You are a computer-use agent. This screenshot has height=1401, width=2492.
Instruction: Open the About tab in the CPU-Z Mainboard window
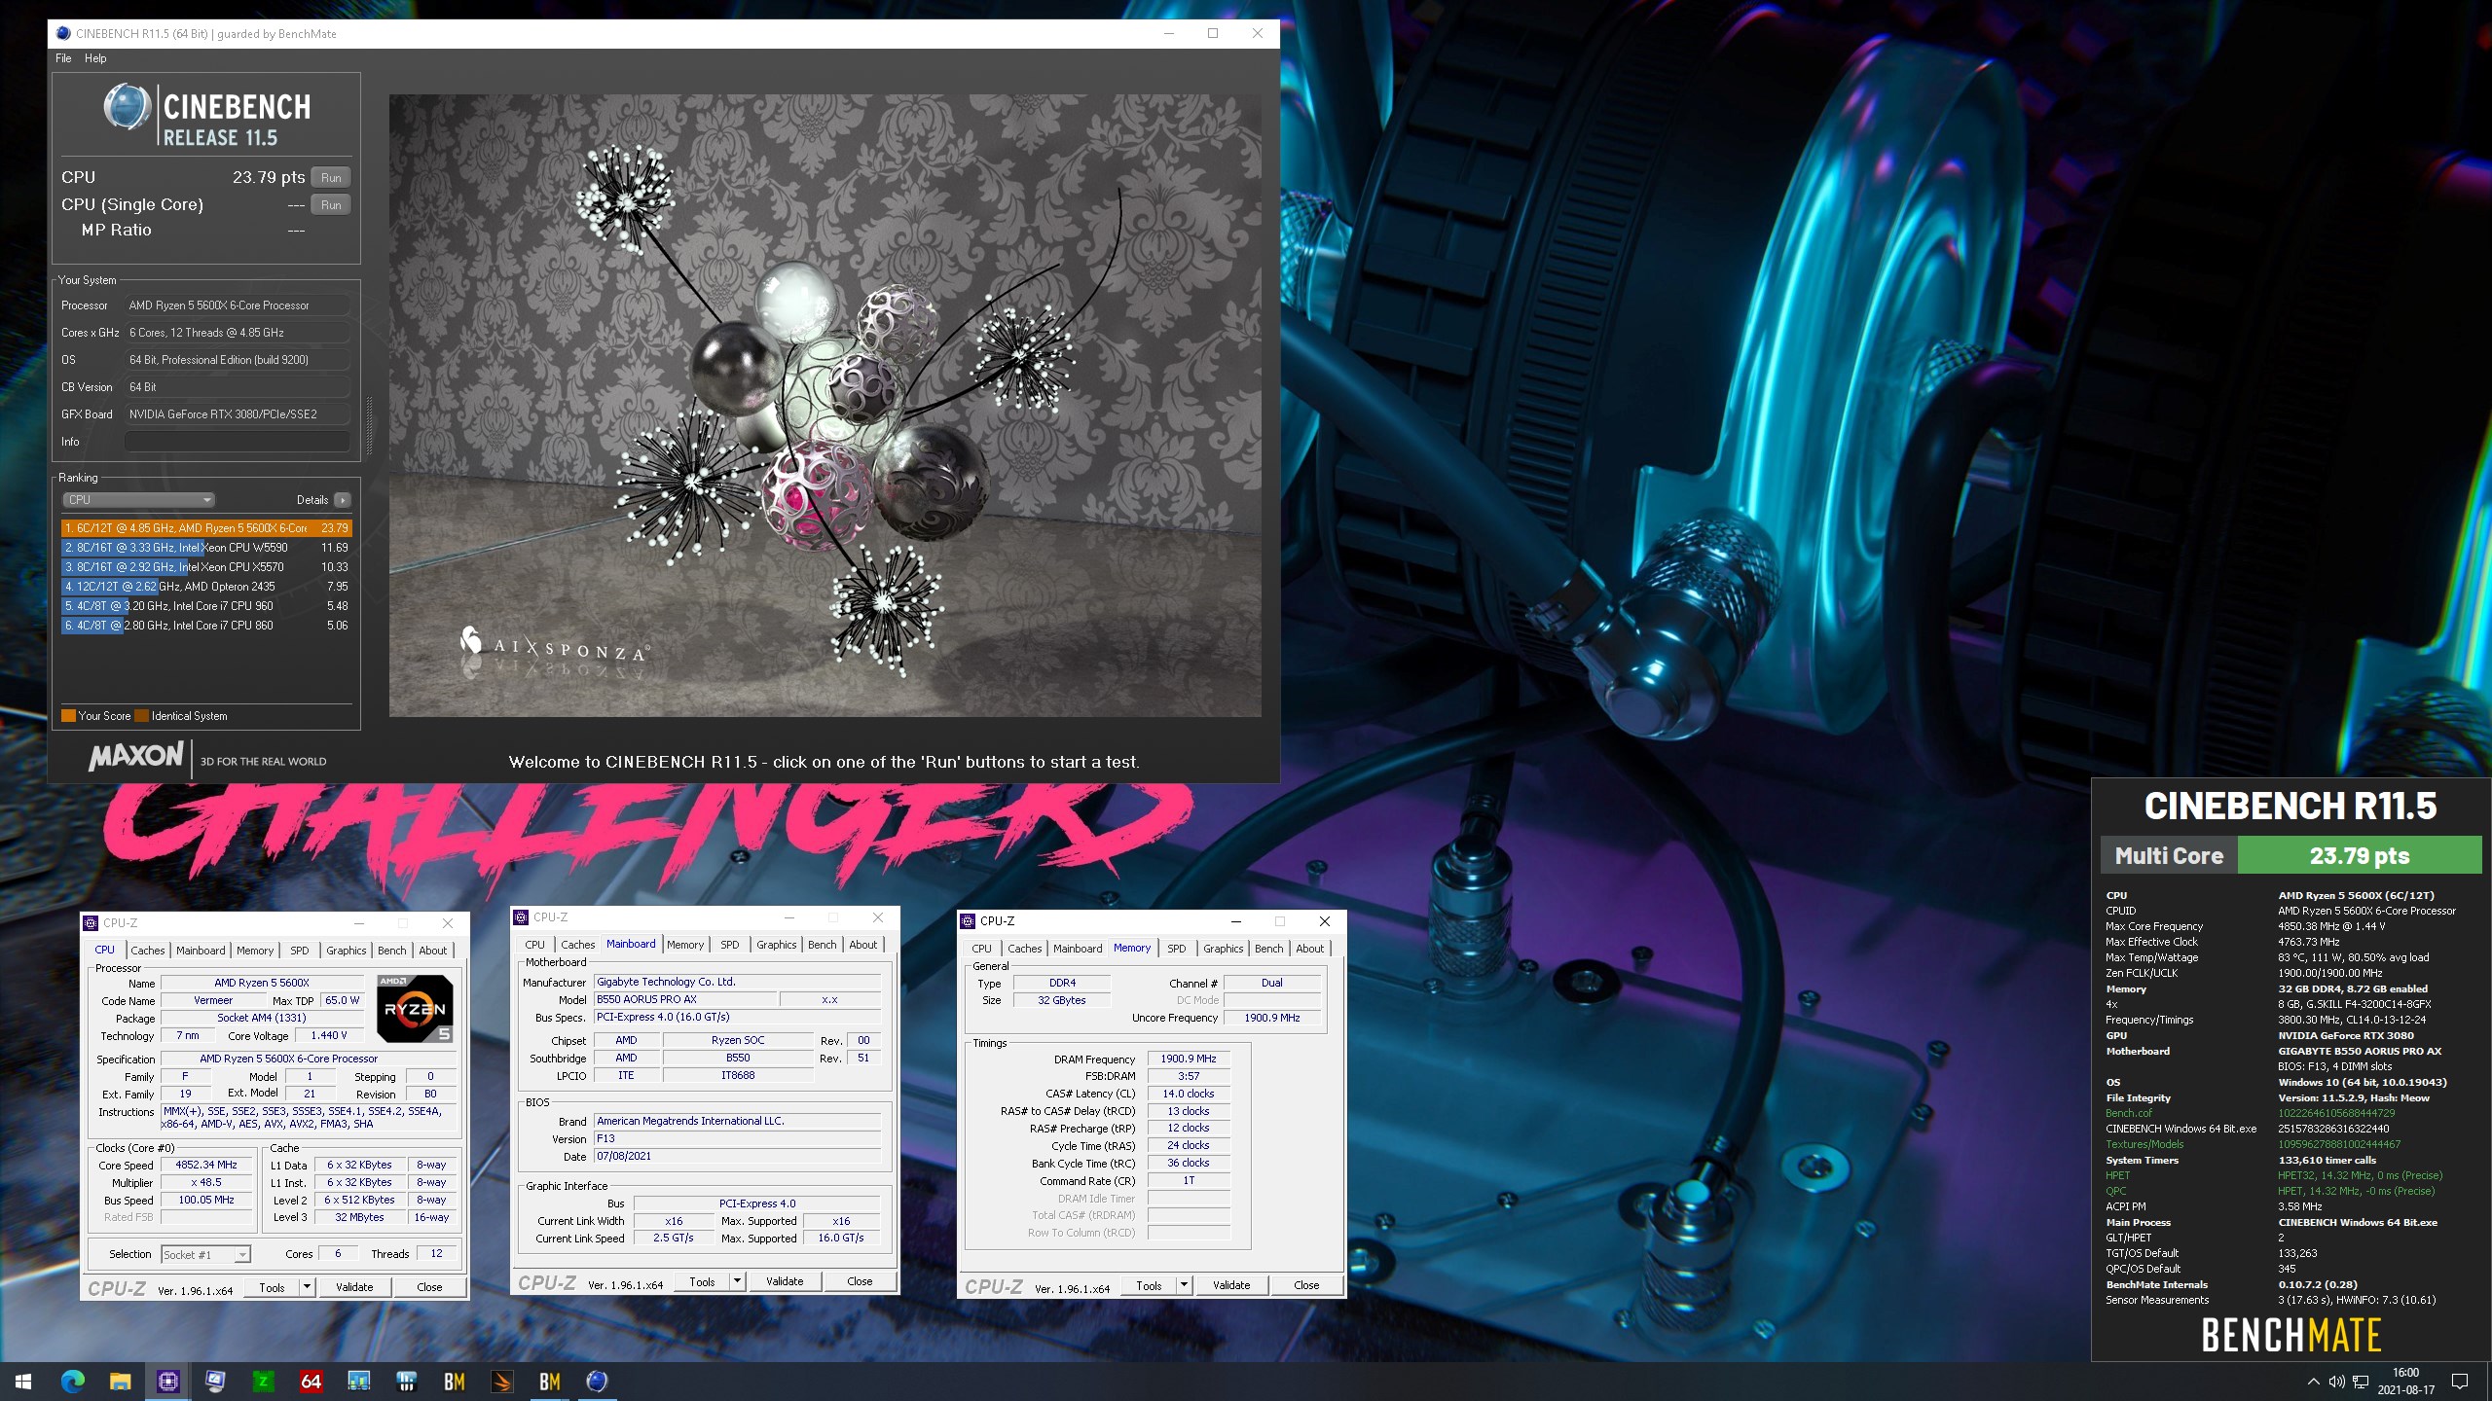click(863, 945)
